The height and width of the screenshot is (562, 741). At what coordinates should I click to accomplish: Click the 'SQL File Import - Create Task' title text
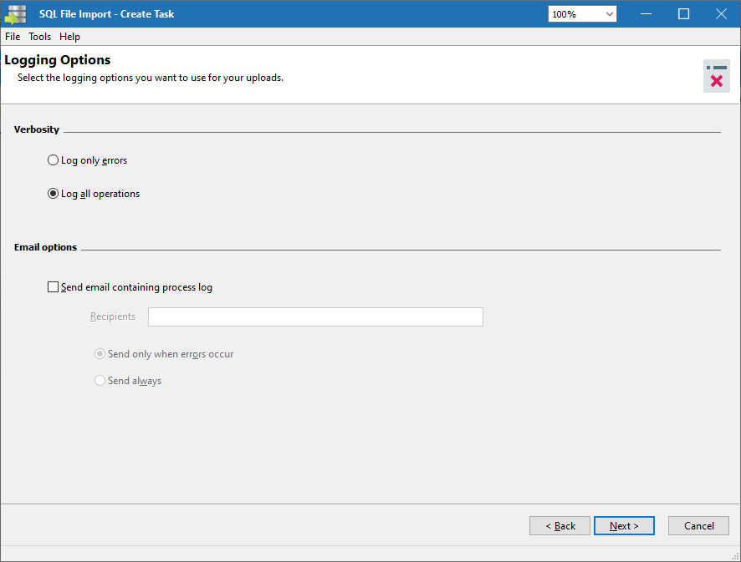[107, 14]
